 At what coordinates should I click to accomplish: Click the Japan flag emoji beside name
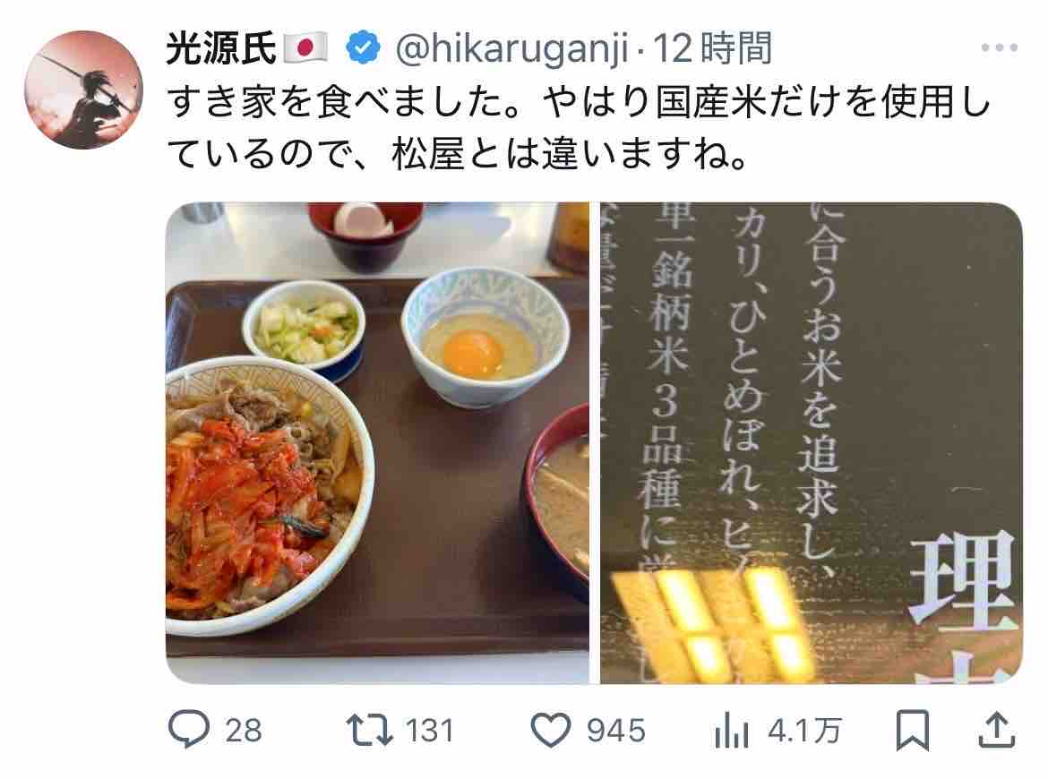click(x=305, y=48)
